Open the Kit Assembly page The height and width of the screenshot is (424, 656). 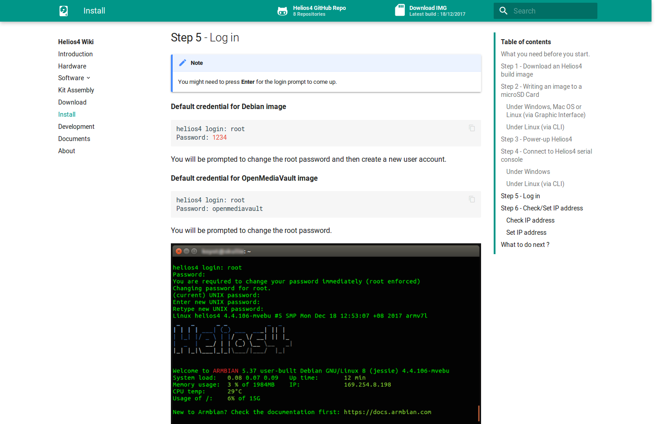pos(76,90)
